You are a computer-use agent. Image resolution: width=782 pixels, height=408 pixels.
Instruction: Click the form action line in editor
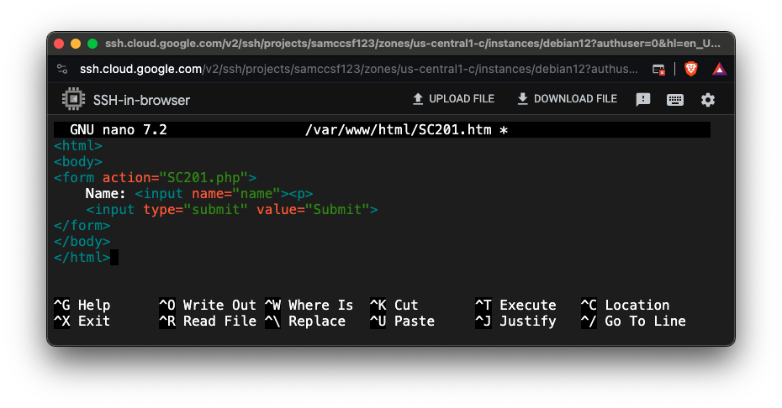[155, 177]
